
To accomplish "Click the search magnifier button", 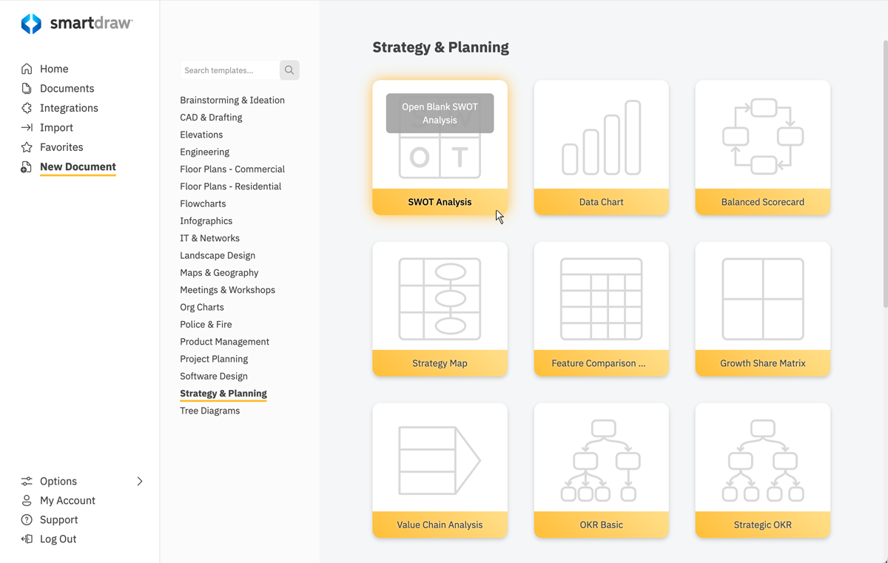I will (289, 70).
